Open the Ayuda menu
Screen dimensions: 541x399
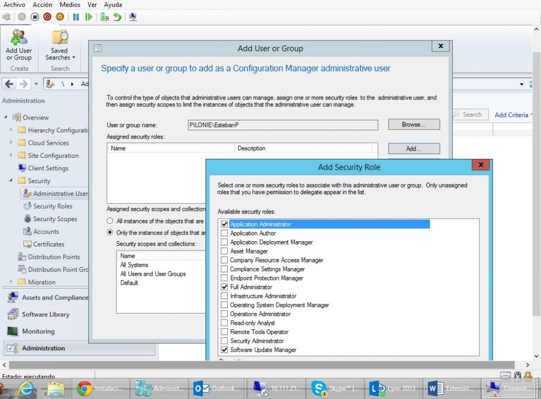tap(113, 4)
